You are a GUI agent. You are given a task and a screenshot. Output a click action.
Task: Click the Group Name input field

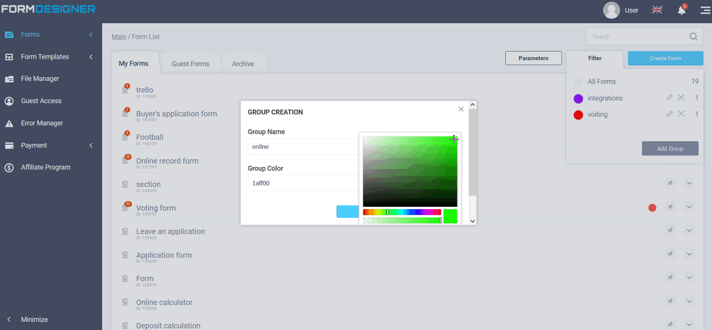click(303, 147)
